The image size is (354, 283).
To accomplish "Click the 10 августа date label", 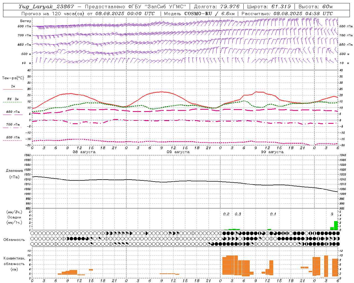I will (x=272, y=152).
